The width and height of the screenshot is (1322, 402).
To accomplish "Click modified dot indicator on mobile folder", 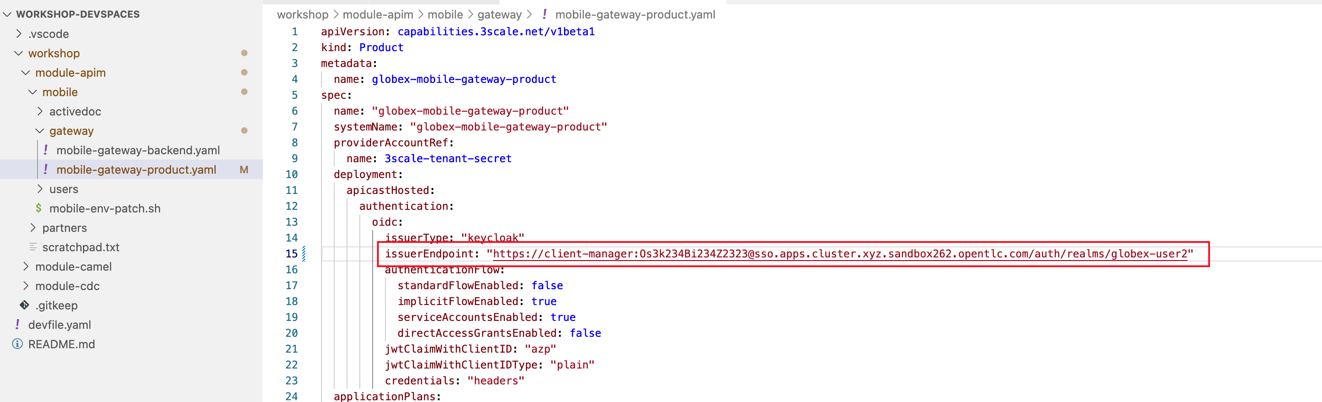I will 244,92.
